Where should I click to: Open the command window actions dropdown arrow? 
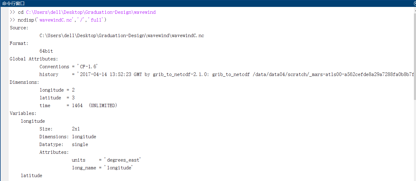pos(414,3)
